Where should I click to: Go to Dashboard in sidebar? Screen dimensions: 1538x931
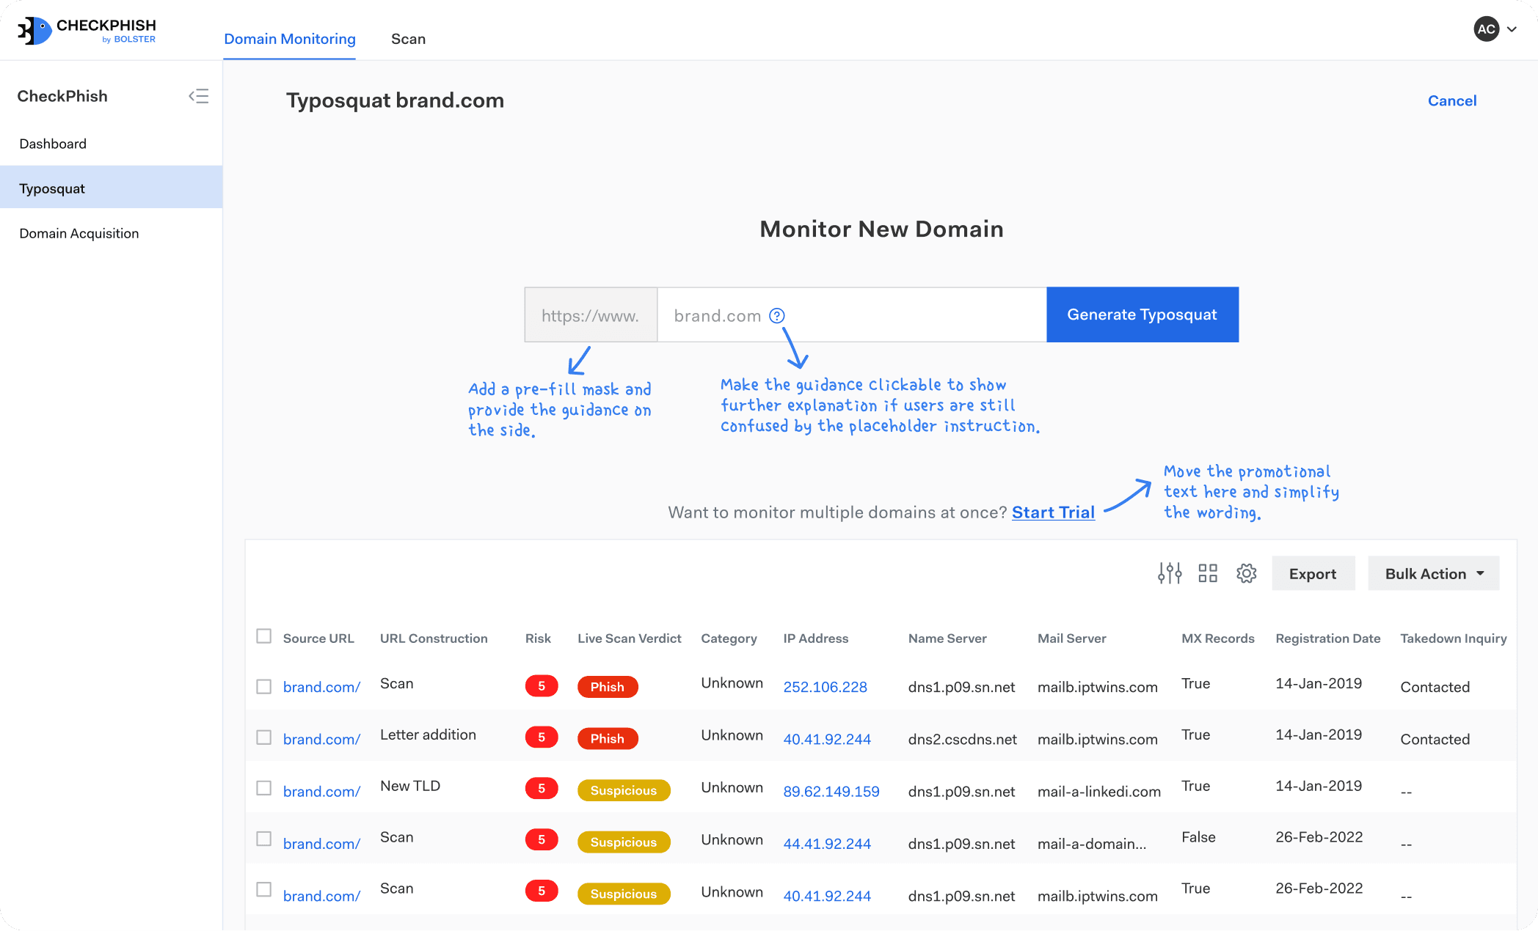coord(53,144)
